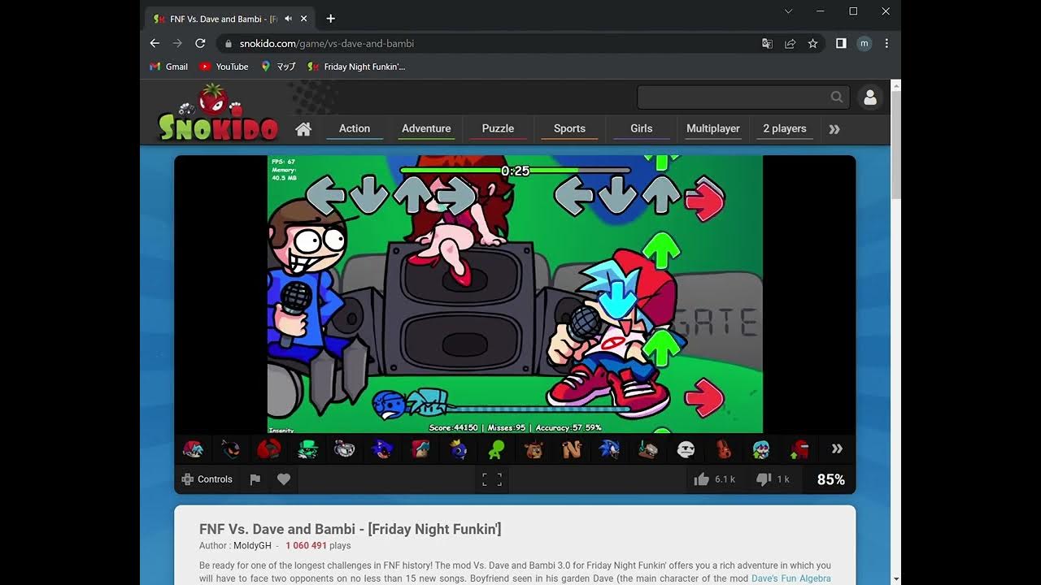The width and height of the screenshot is (1041, 585).
Task: Open the user account profile icon
Action: (870, 97)
